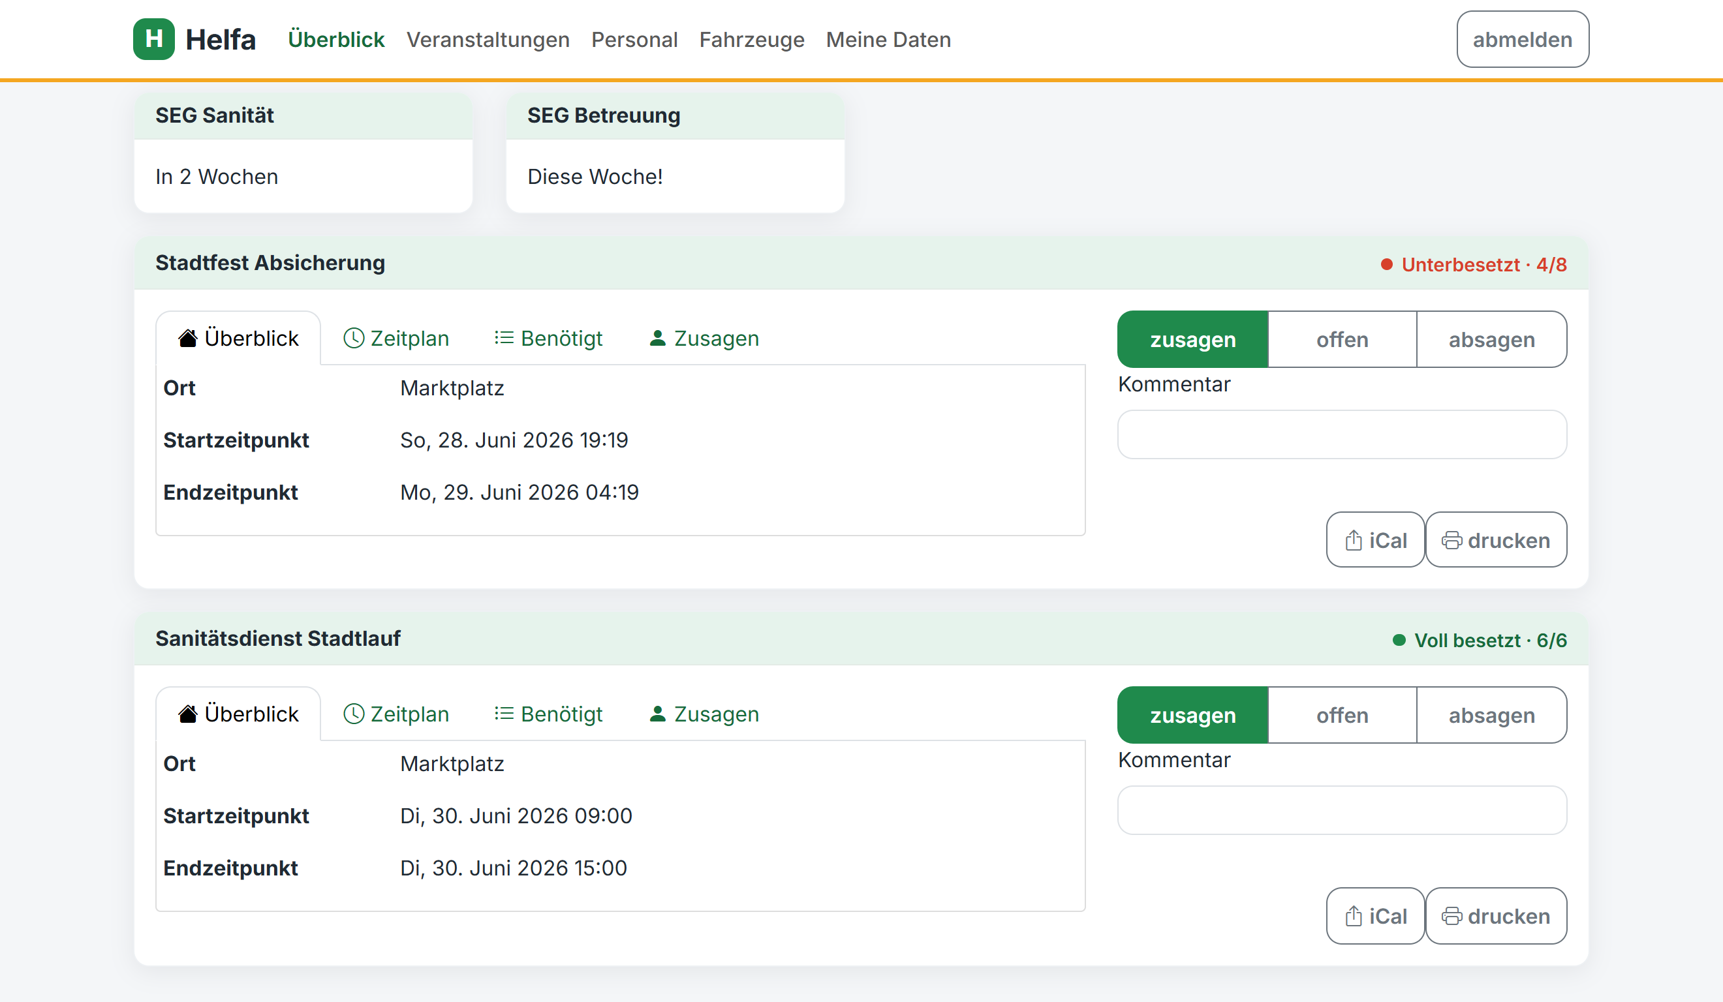Click the red Unterbesetzt status dot

[x=1387, y=264]
